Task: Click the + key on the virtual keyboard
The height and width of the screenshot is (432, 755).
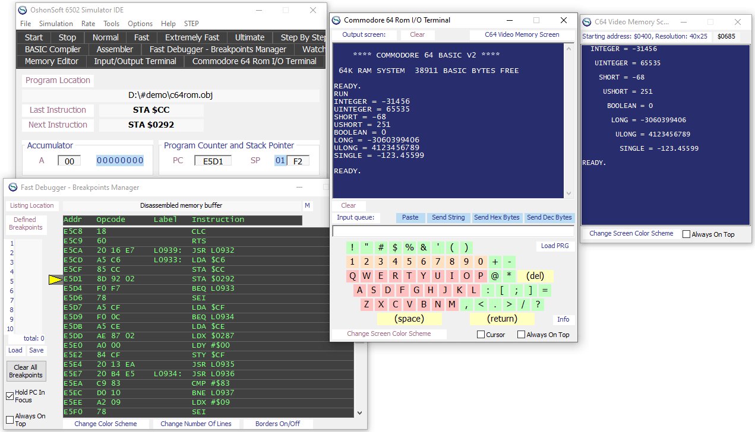Action: (x=495, y=262)
